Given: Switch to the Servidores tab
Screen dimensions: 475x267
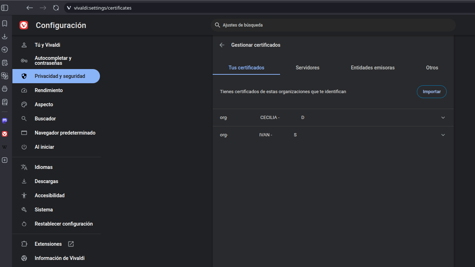Looking at the screenshot, I should pyautogui.click(x=307, y=68).
